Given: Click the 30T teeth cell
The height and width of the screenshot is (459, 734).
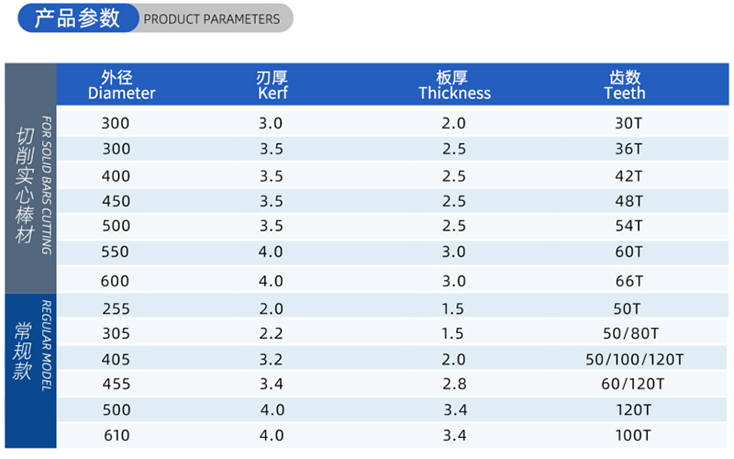Looking at the screenshot, I should [628, 123].
